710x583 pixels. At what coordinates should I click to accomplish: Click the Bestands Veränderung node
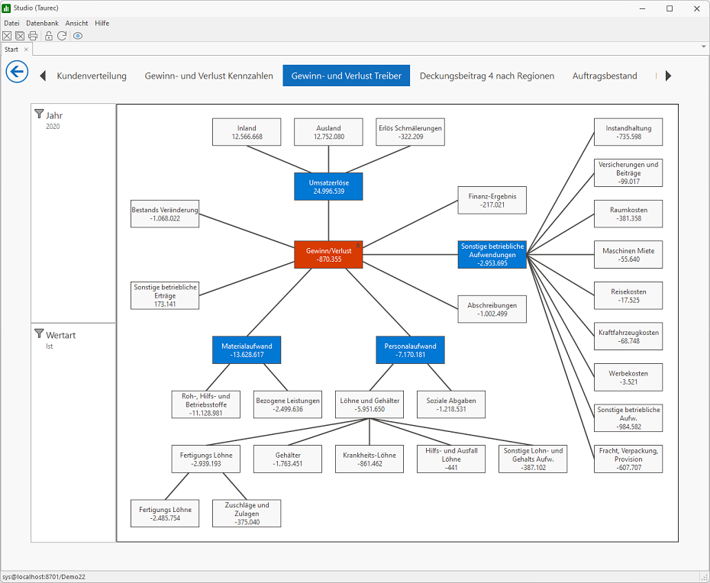165,214
